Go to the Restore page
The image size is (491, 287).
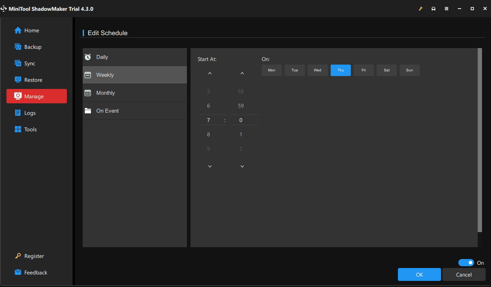37,80
